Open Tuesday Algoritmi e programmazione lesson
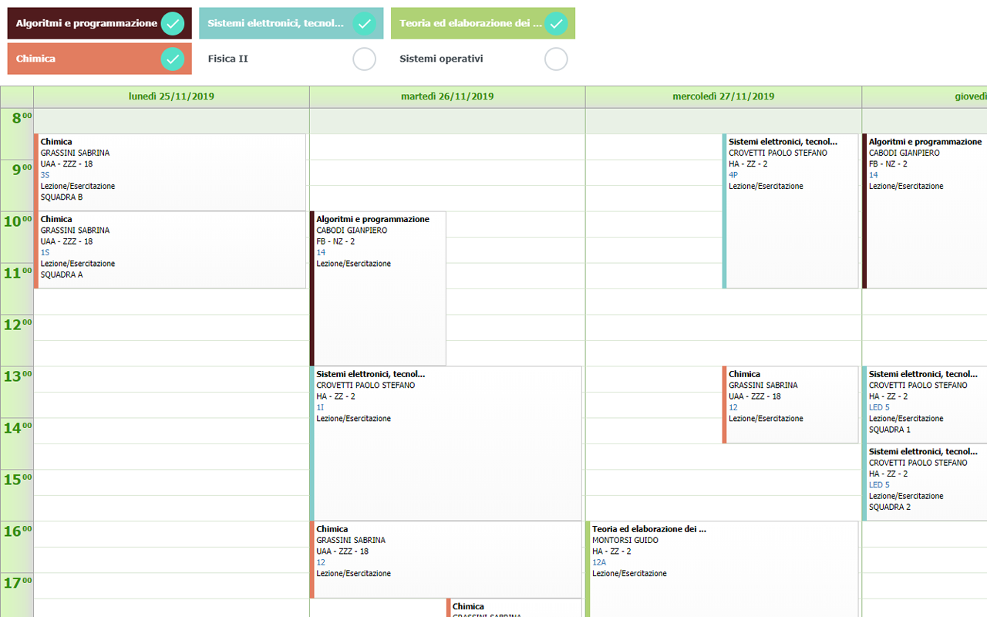The height and width of the screenshot is (617, 987). pyautogui.click(x=378, y=288)
